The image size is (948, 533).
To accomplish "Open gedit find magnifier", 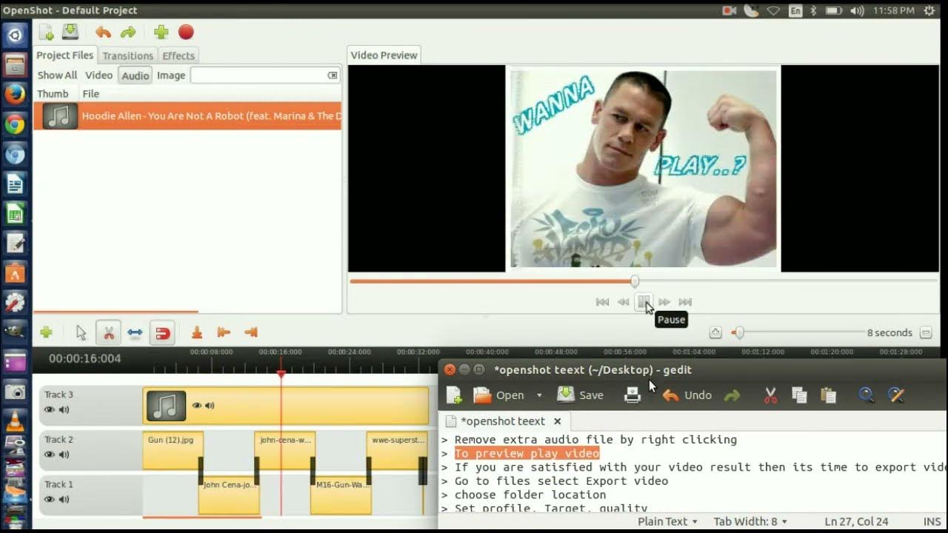I will 867,395.
